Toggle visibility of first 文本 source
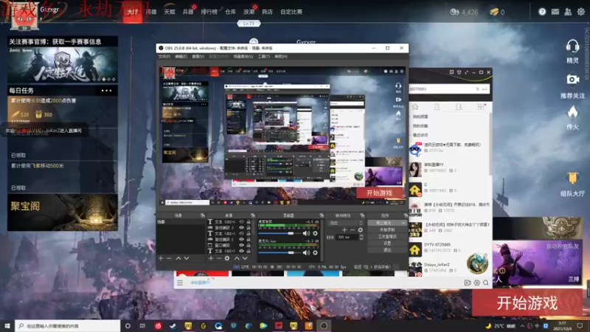The width and height of the screenshot is (590, 332). [242, 222]
